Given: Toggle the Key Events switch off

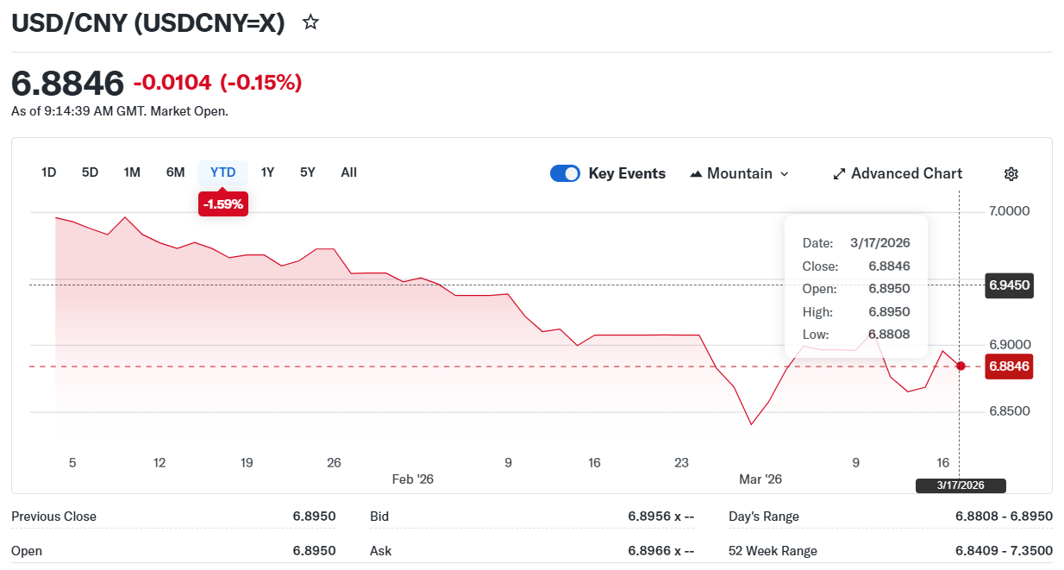Looking at the screenshot, I should pyautogui.click(x=565, y=174).
